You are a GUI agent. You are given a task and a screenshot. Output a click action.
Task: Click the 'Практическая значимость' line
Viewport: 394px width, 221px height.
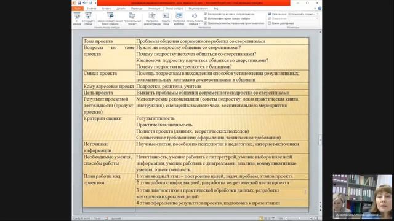(164, 125)
